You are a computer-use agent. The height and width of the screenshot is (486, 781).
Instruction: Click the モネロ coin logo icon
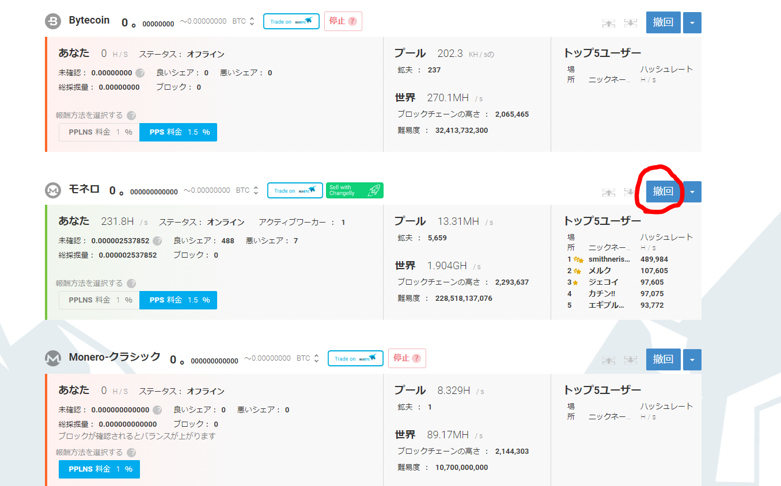(x=53, y=190)
